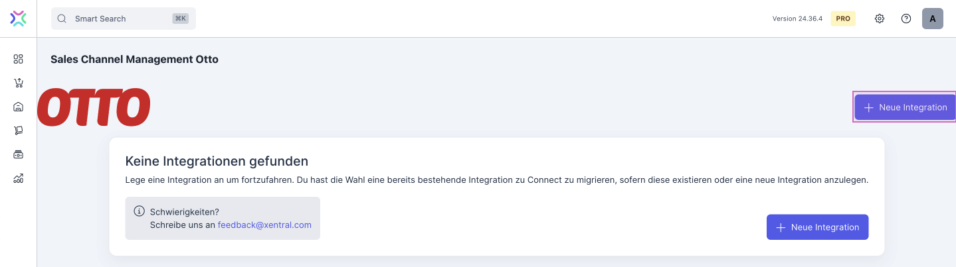
Task: Open the help question mark icon
Action: (x=906, y=19)
